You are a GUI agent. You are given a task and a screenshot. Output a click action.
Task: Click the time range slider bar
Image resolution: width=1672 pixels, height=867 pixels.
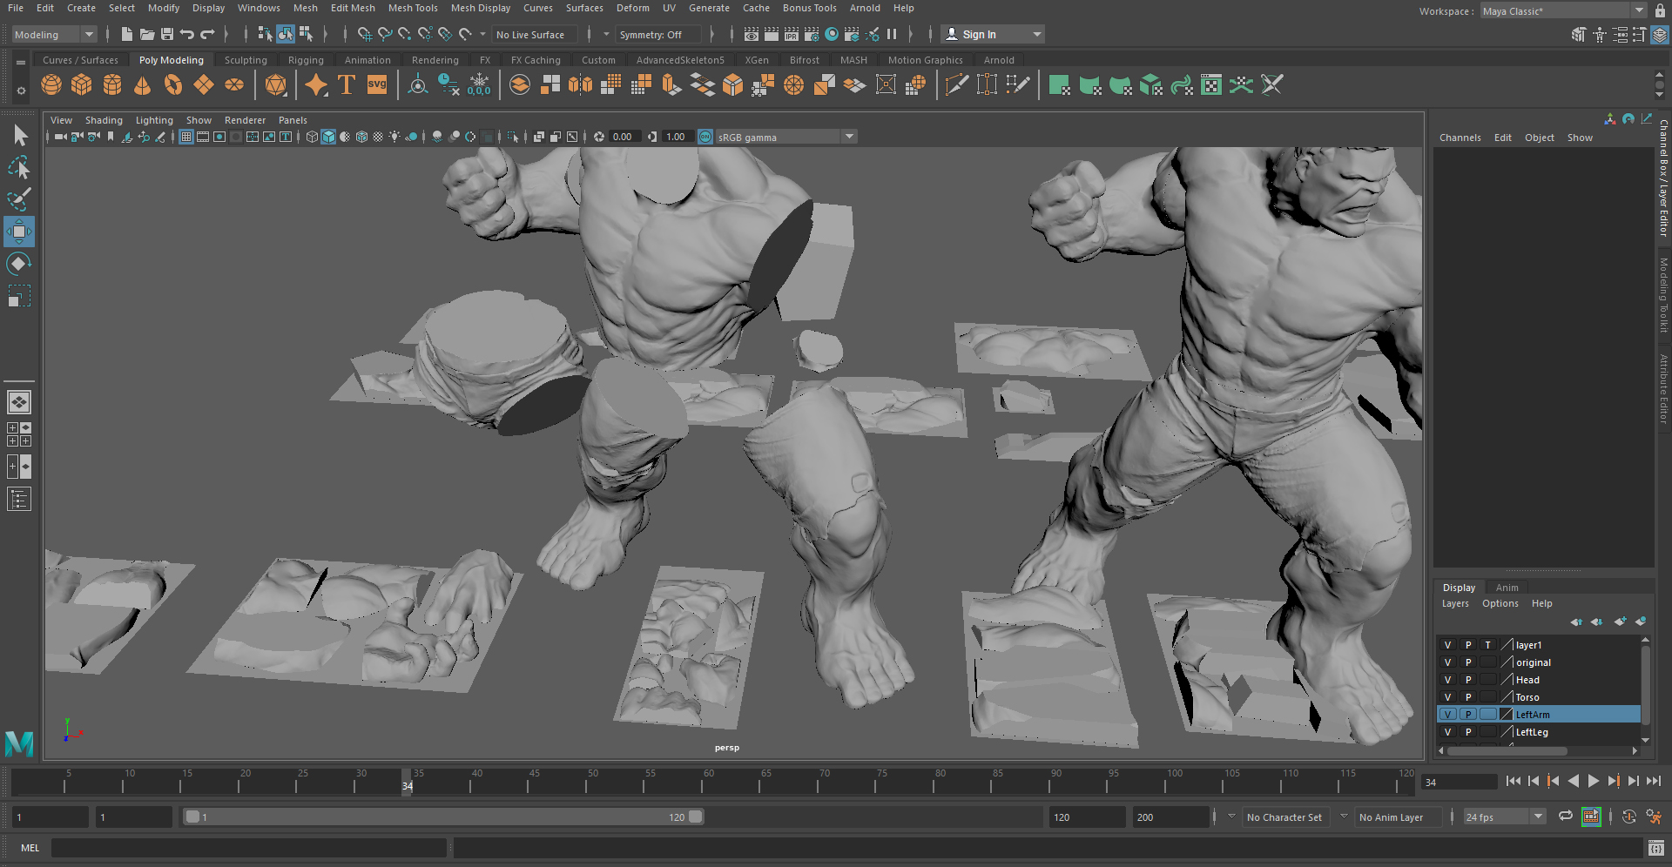point(444,817)
